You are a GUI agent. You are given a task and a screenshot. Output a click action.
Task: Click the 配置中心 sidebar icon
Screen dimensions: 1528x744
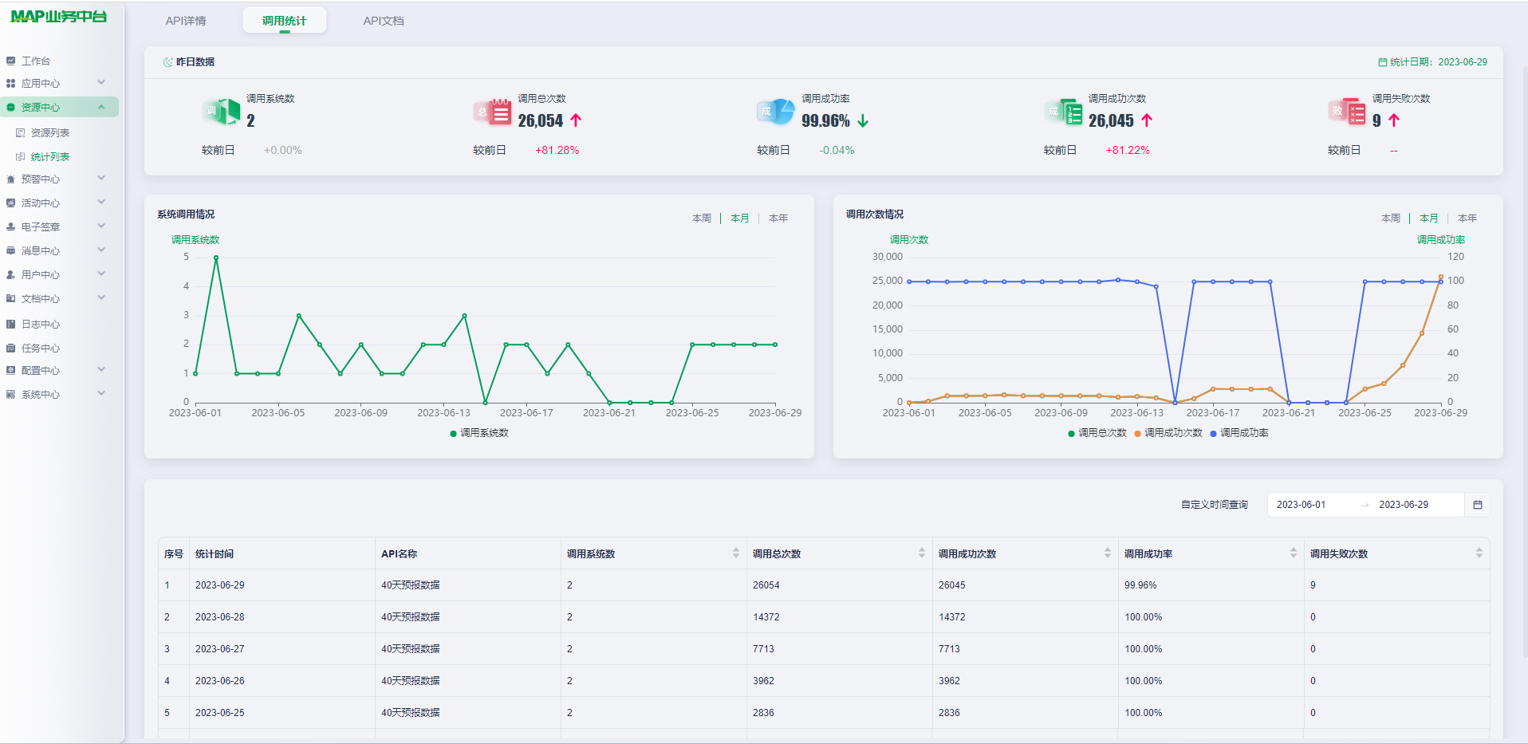(10, 370)
